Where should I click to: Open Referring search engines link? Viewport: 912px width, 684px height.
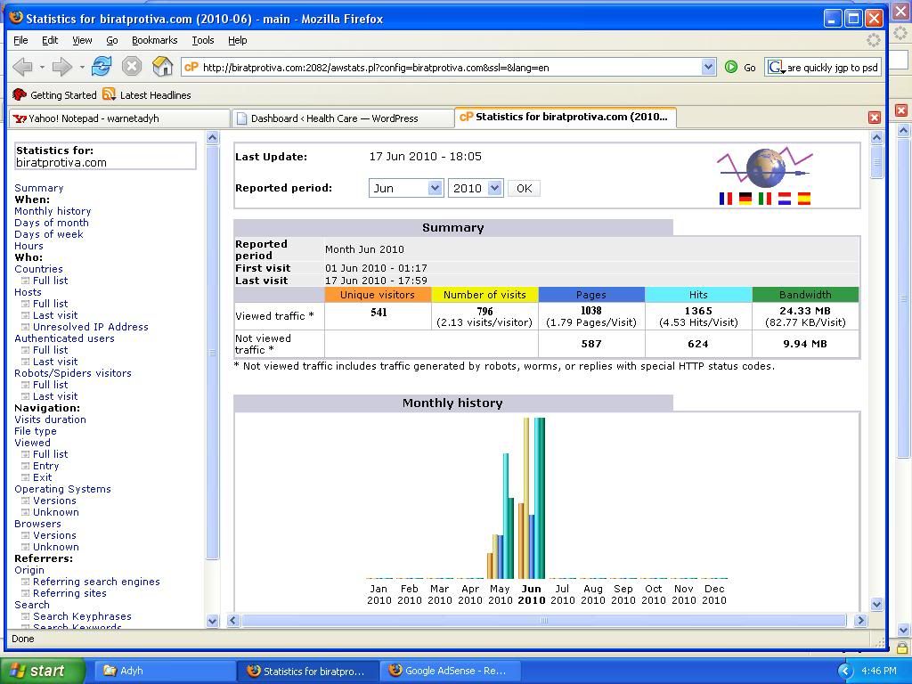coord(96,582)
